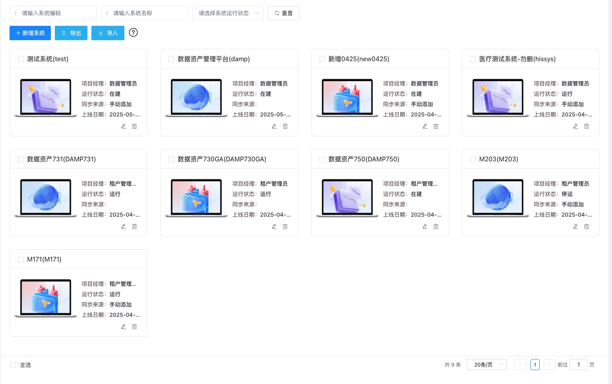Delete the 数据资产管理平台(damp) system via trash icon
Screen dimensions: 612x384
click(x=285, y=126)
